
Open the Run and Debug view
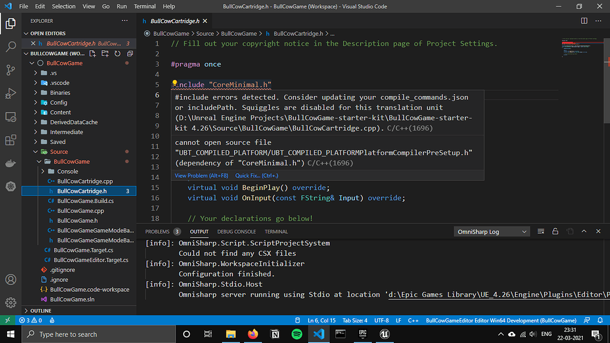pos(10,93)
